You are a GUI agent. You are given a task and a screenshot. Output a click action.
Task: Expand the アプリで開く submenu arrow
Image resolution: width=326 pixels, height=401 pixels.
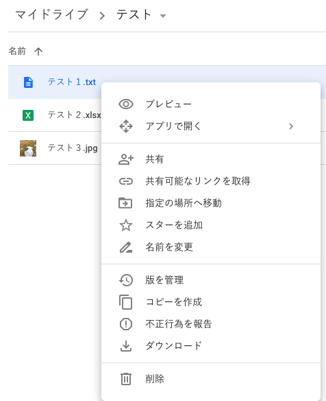[291, 126]
